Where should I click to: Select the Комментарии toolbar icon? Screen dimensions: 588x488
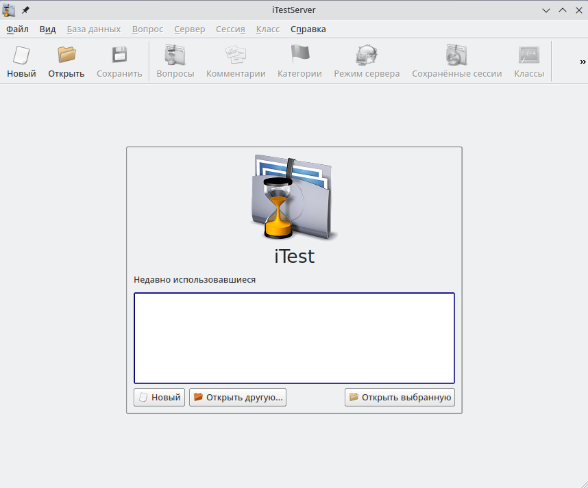[236, 55]
